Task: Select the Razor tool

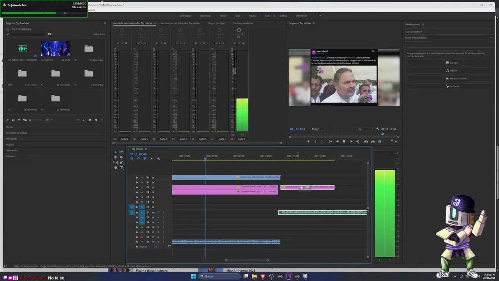Action: coord(121,157)
